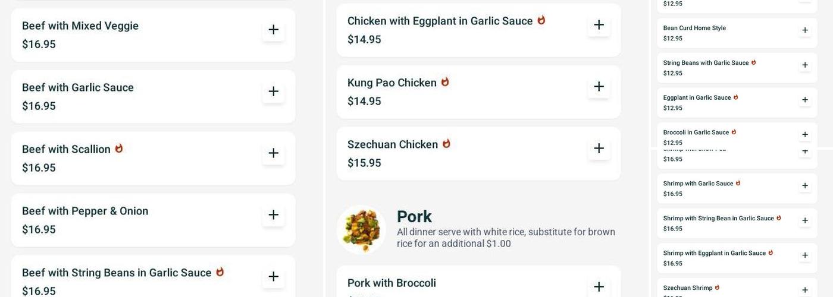
Task: Add Broccoli in Garlic Sauce to order
Action: coord(805,135)
